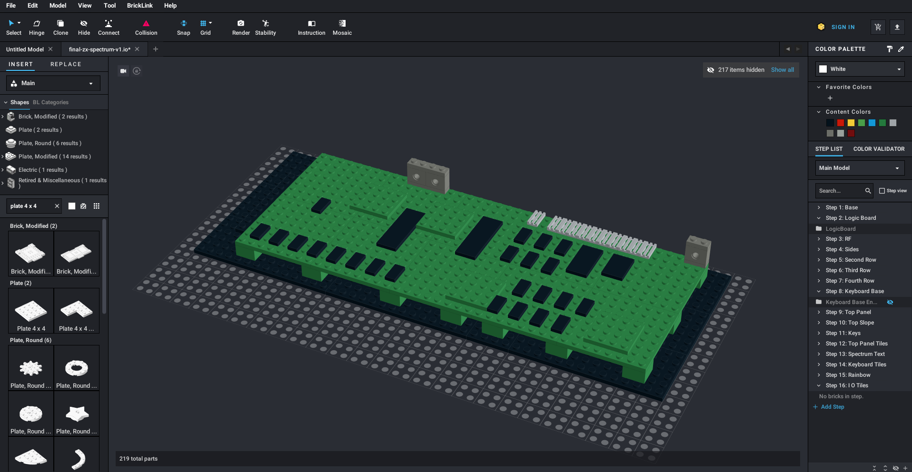Select the Hinge tool

pyautogui.click(x=36, y=27)
